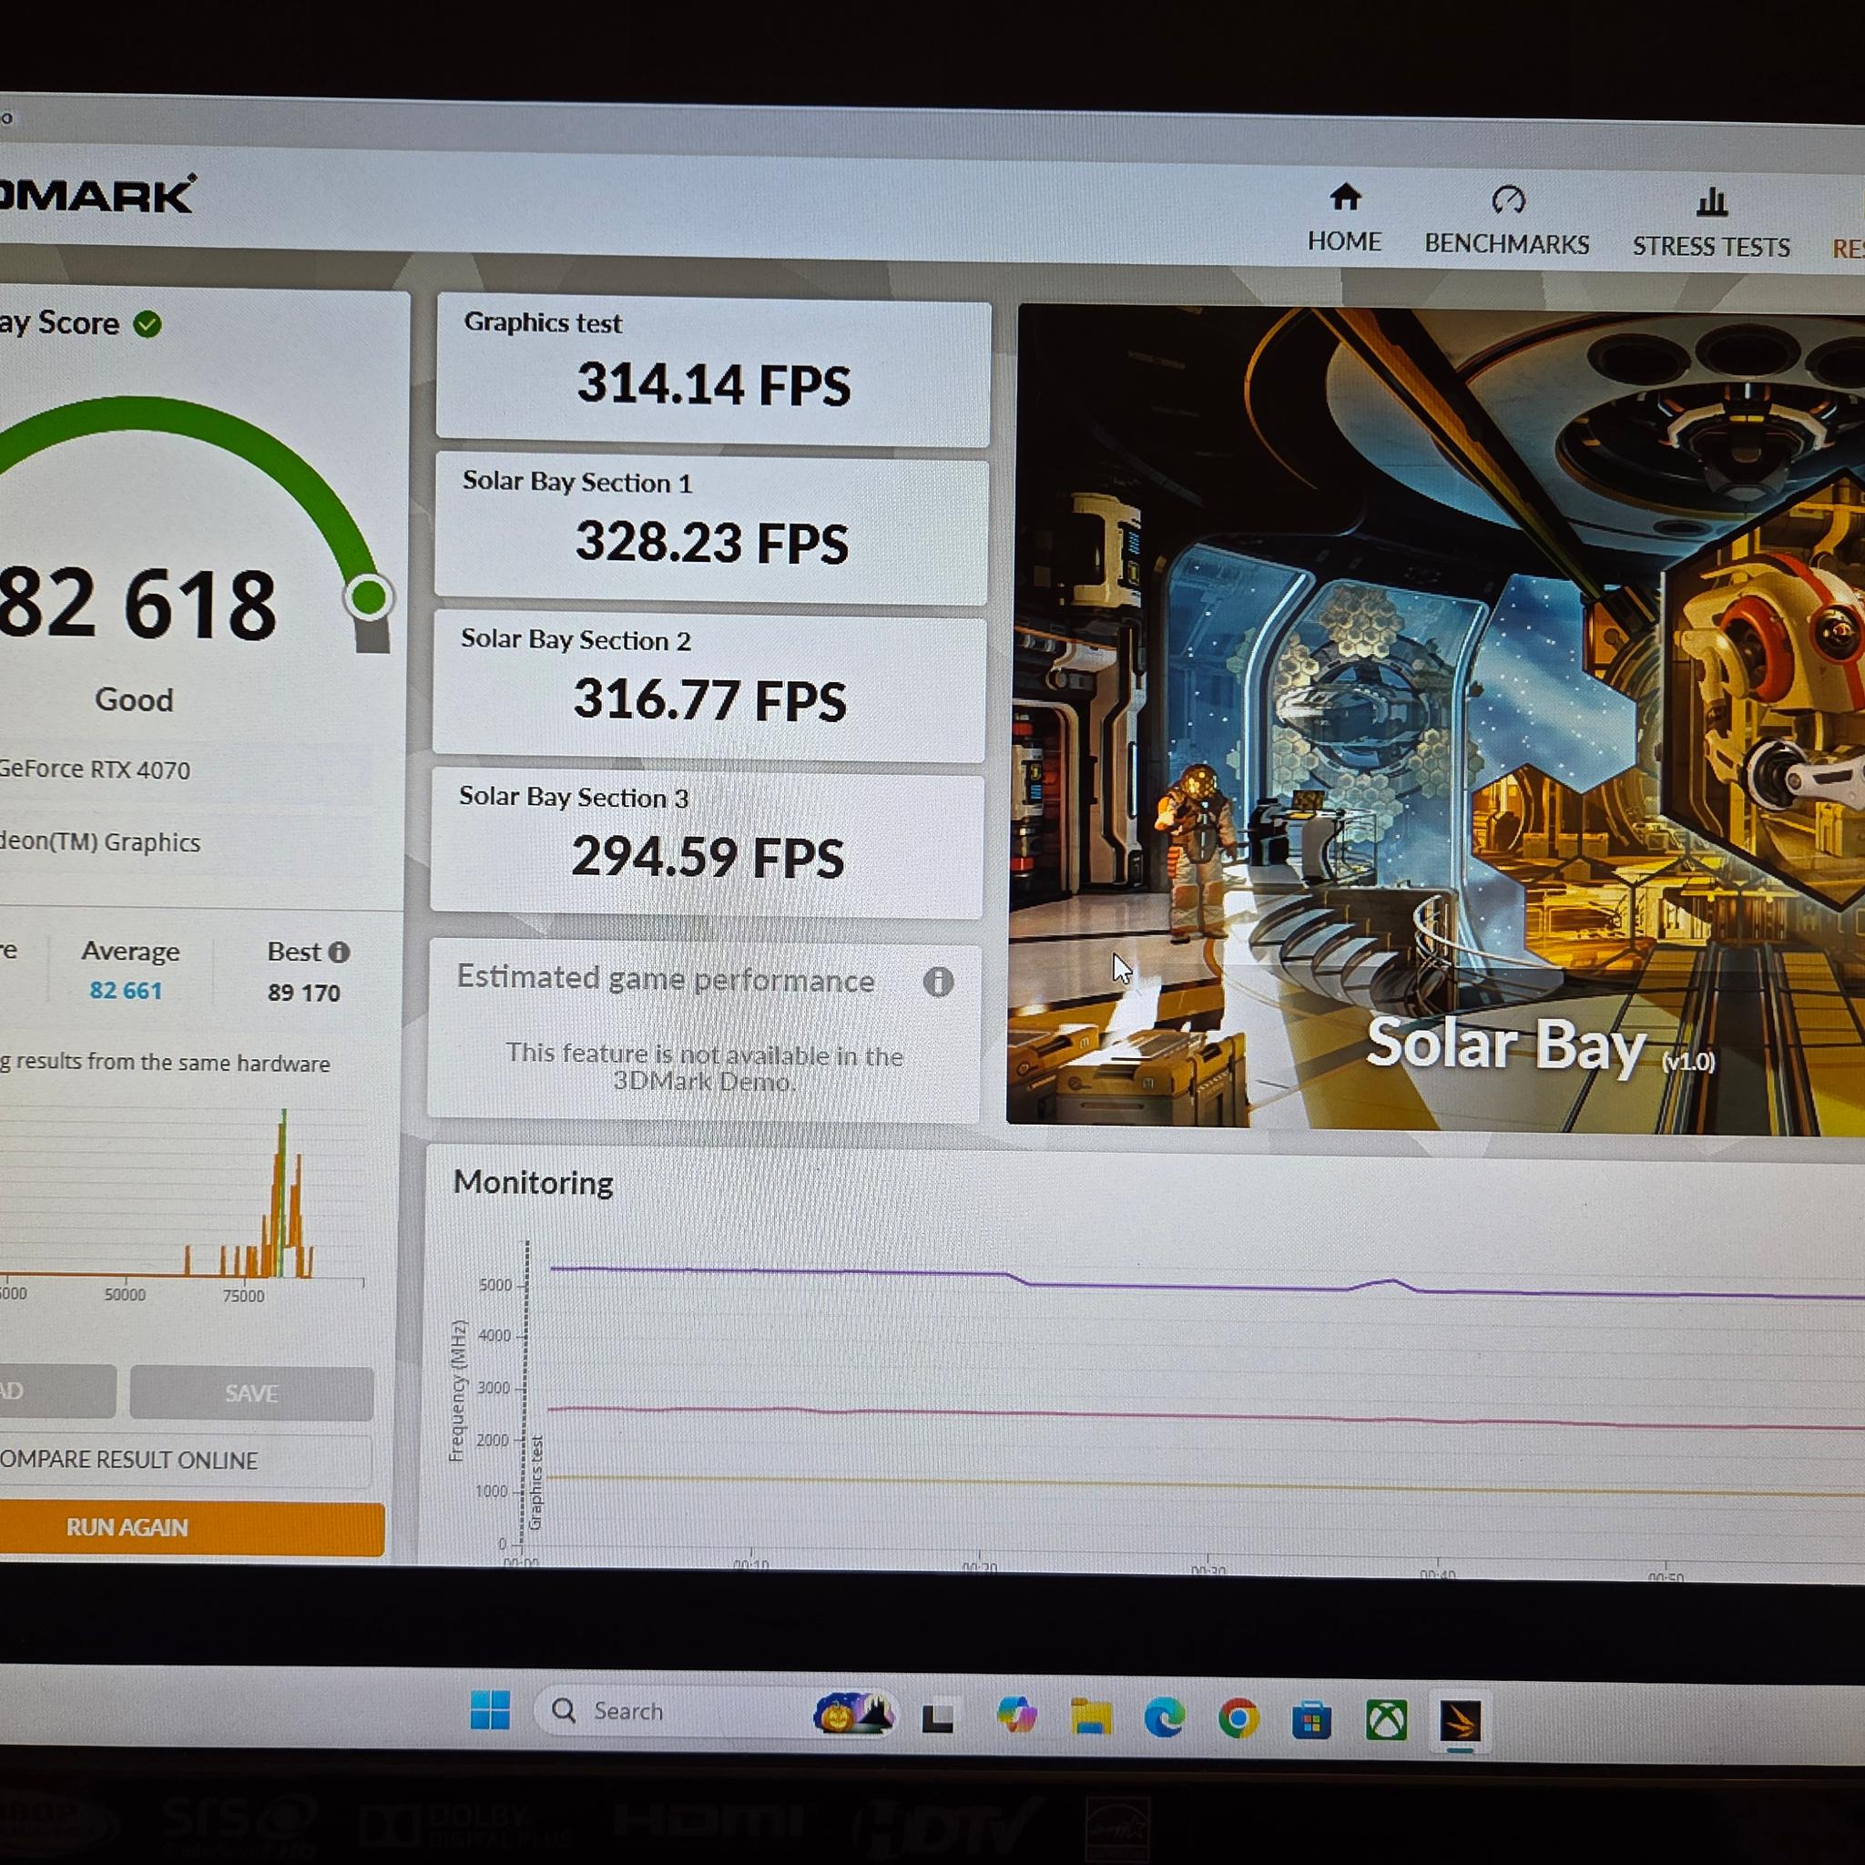Viewport: 1865px width, 1865px height.
Task: Click the info icon beside Best
Action: 339,952
